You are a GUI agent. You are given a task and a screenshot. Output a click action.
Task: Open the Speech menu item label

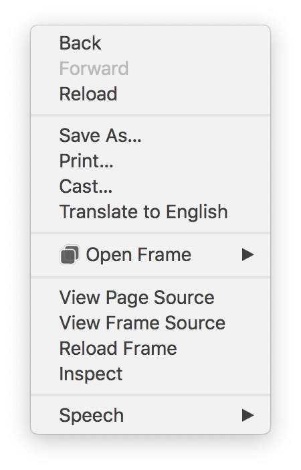(92, 416)
